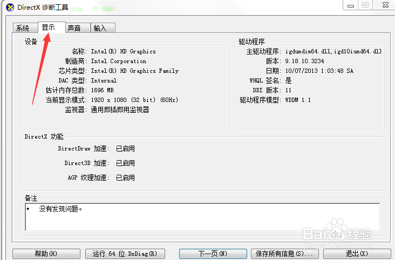
Task: Save all information with 保存所有信息(S)...
Action: (x=285, y=254)
